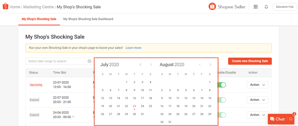The width and height of the screenshot is (298, 126).
Task: Click the Shopee Seller logo in header
Action: click(227, 7)
